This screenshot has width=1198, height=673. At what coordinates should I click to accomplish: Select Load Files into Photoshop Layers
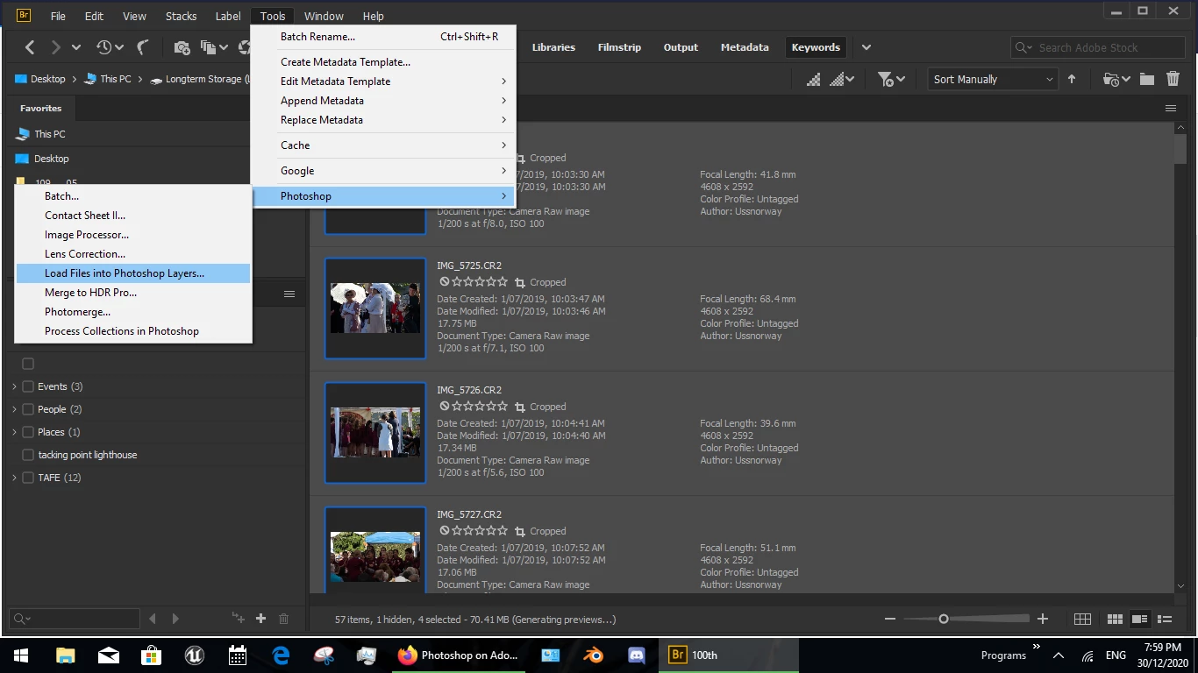click(x=132, y=273)
